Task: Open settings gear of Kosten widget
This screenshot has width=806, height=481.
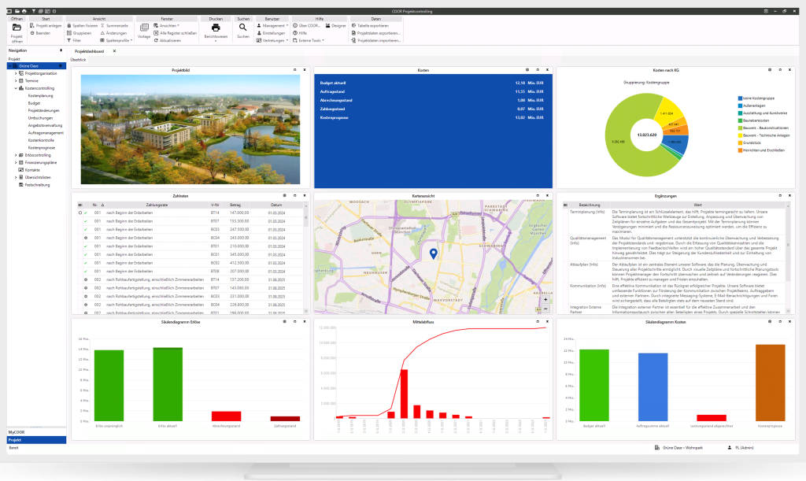Action: 527,70
